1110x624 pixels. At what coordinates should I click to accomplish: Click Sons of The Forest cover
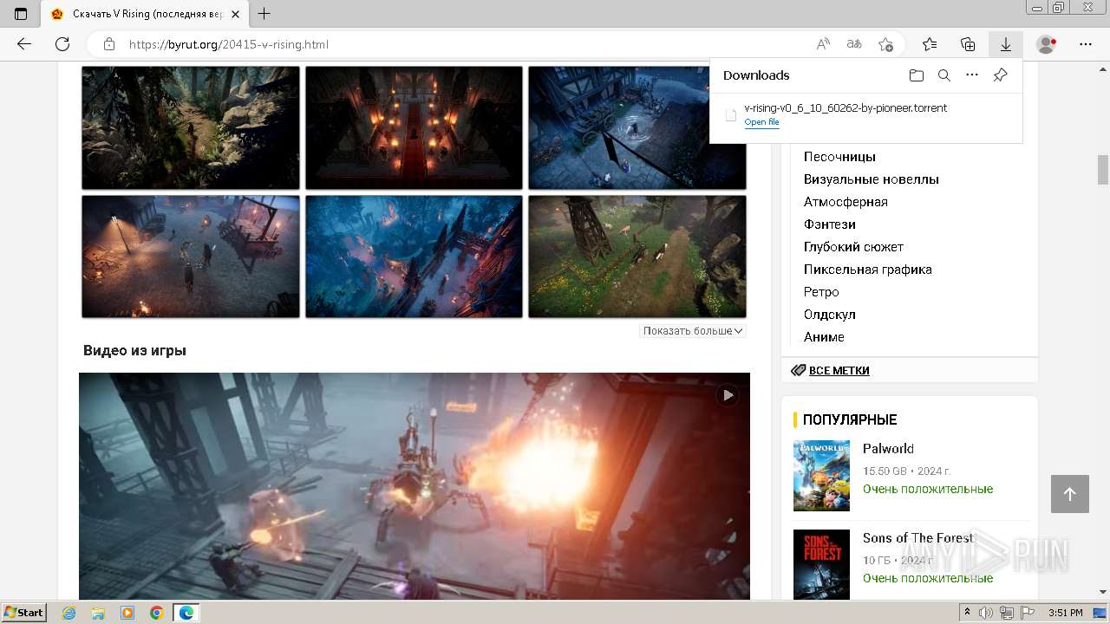click(x=821, y=564)
